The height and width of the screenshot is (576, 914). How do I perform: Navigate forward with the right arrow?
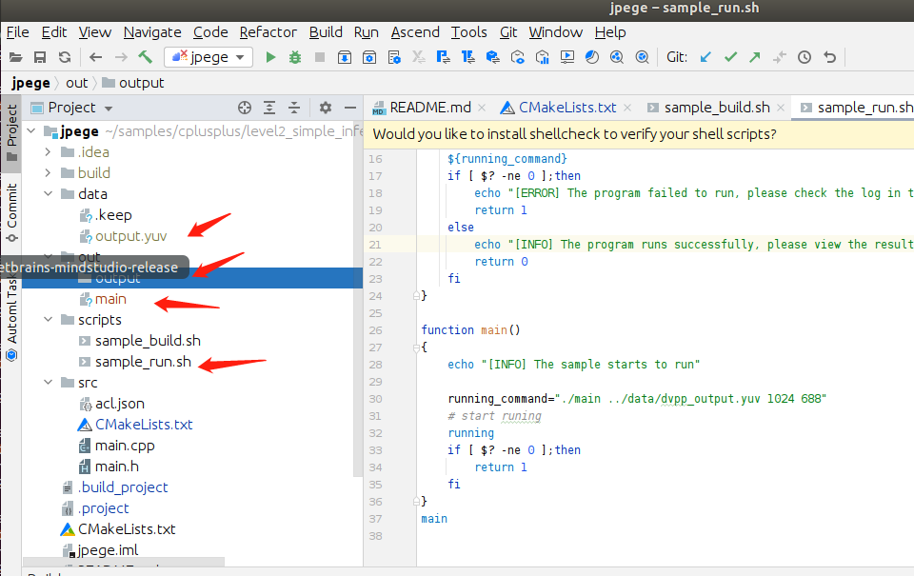tap(121, 57)
